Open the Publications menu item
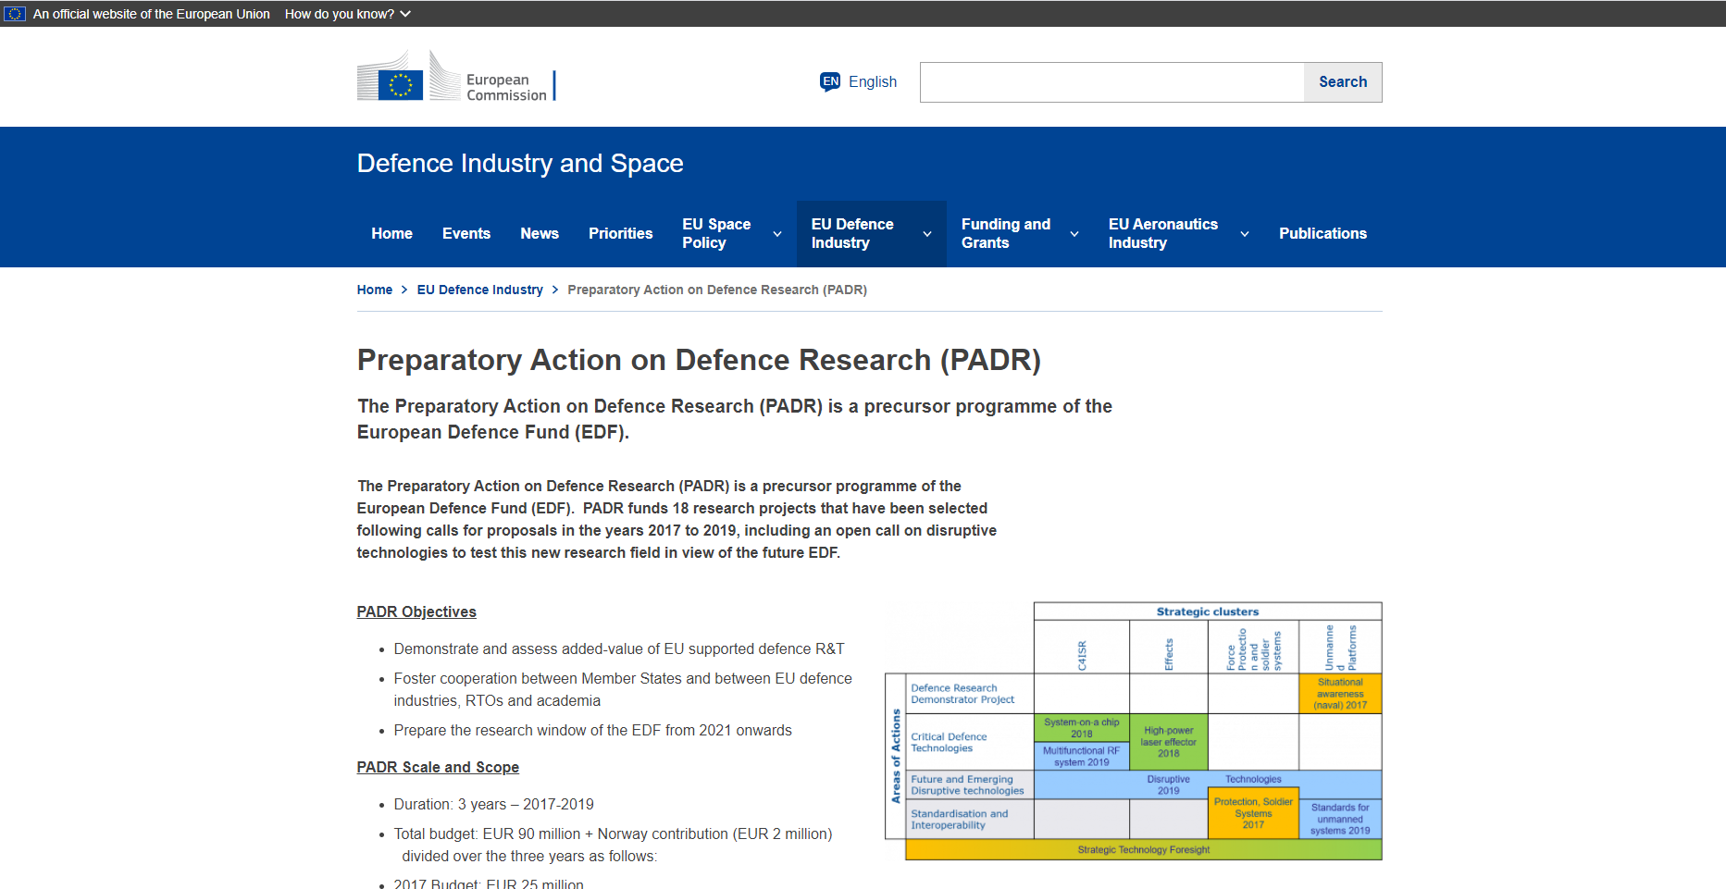1726x889 pixels. click(x=1322, y=234)
